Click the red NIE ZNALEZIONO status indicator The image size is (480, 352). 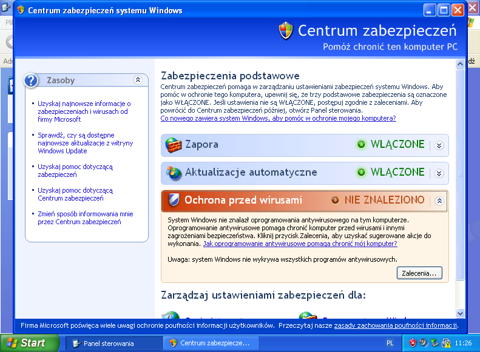tap(335, 200)
